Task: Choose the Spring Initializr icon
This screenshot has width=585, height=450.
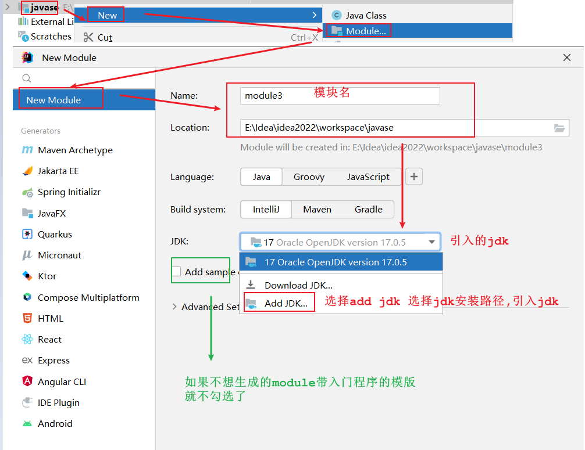Action: pyautogui.click(x=27, y=192)
